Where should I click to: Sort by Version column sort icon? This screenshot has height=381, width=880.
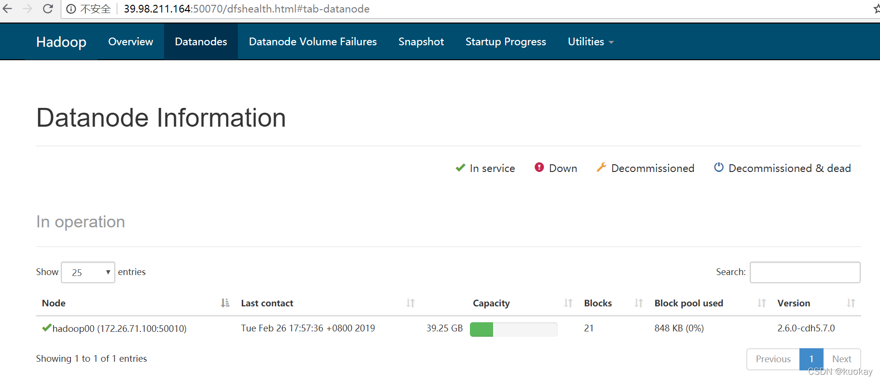pyautogui.click(x=851, y=303)
